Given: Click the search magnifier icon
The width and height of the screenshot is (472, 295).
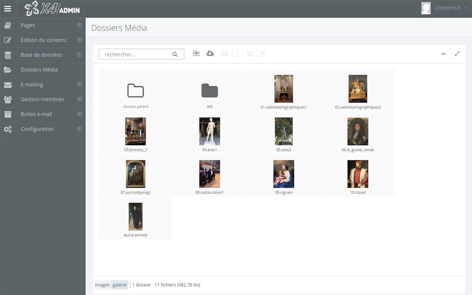Looking at the screenshot, I should point(175,55).
